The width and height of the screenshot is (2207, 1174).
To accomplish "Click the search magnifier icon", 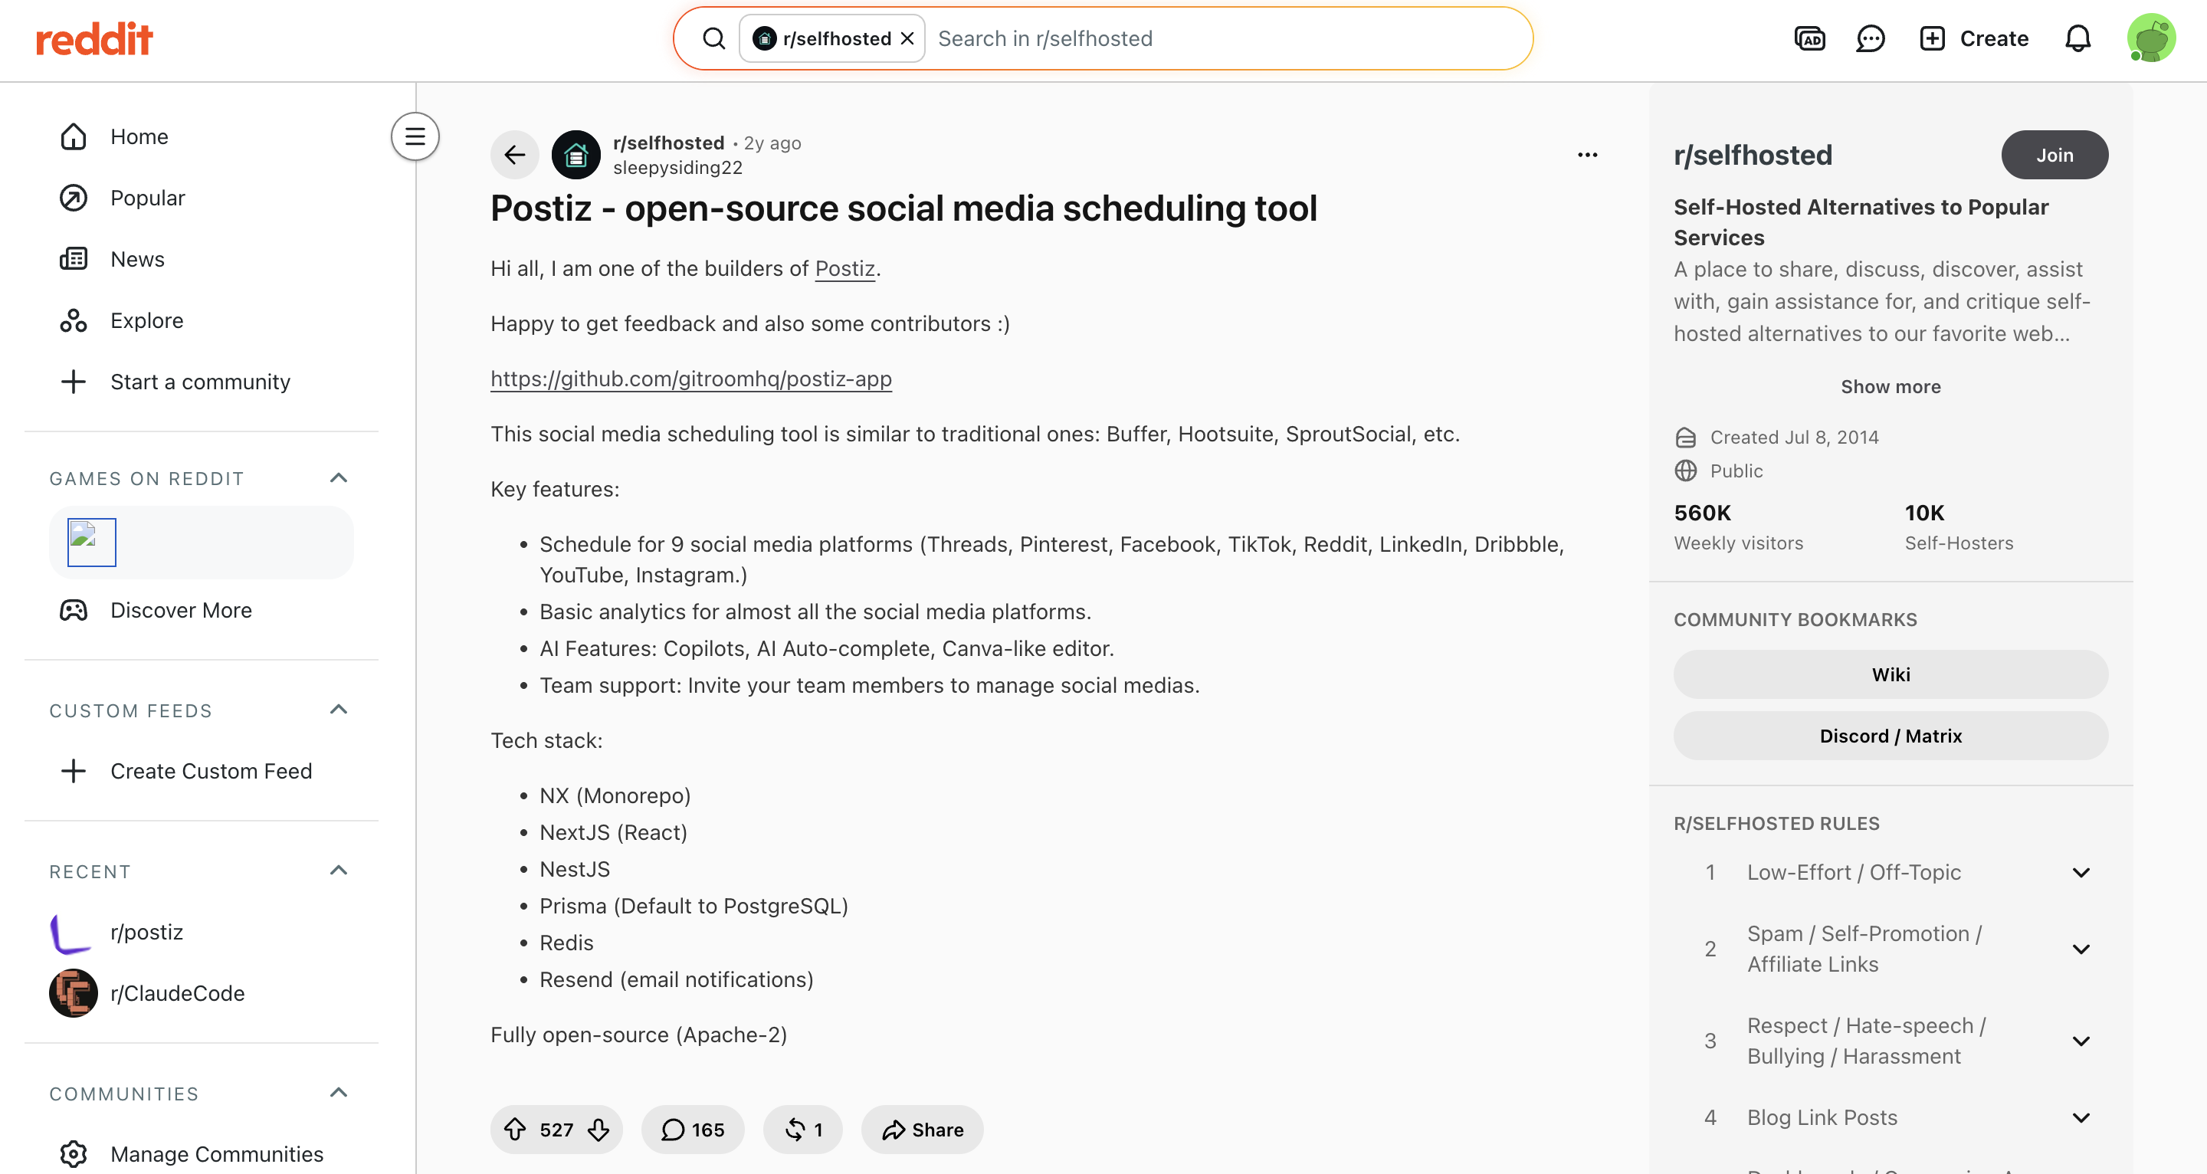I will coord(713,38).
